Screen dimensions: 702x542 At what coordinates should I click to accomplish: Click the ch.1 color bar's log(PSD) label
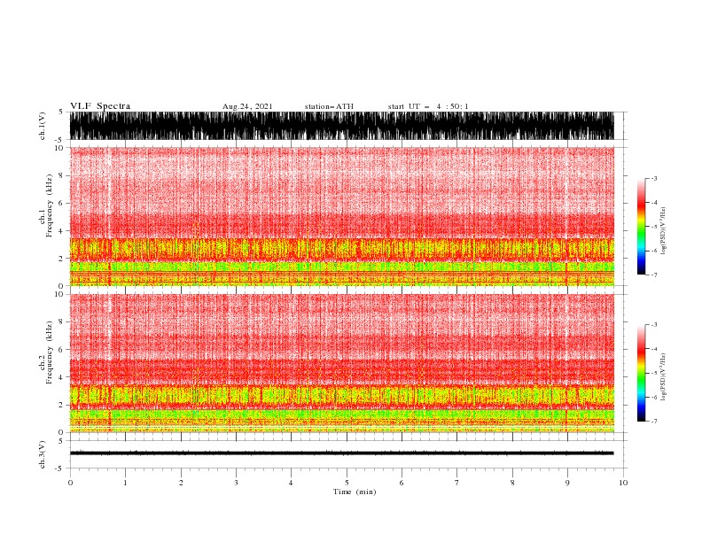coord(664,231)
